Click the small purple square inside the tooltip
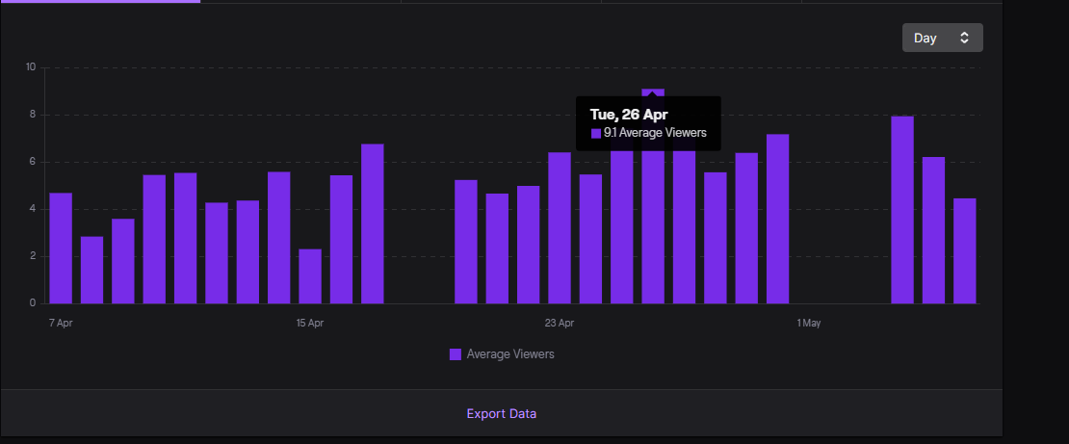The width and height of the screenshot is (1069, 444). tap(596, 134)
